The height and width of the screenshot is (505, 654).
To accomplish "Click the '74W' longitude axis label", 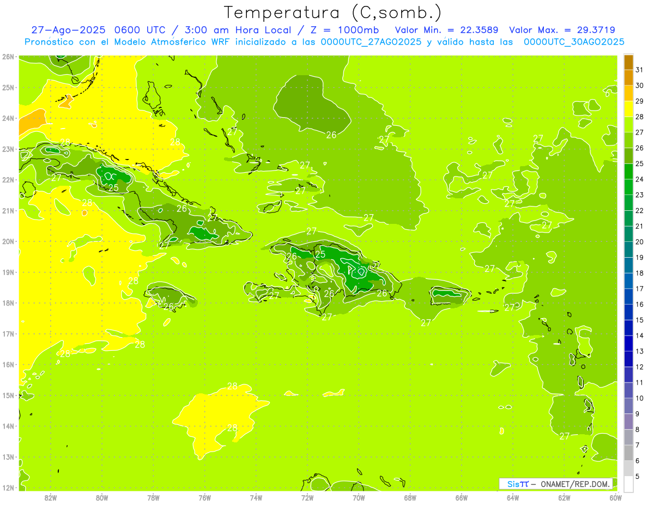I will click(x=256, y=497).
